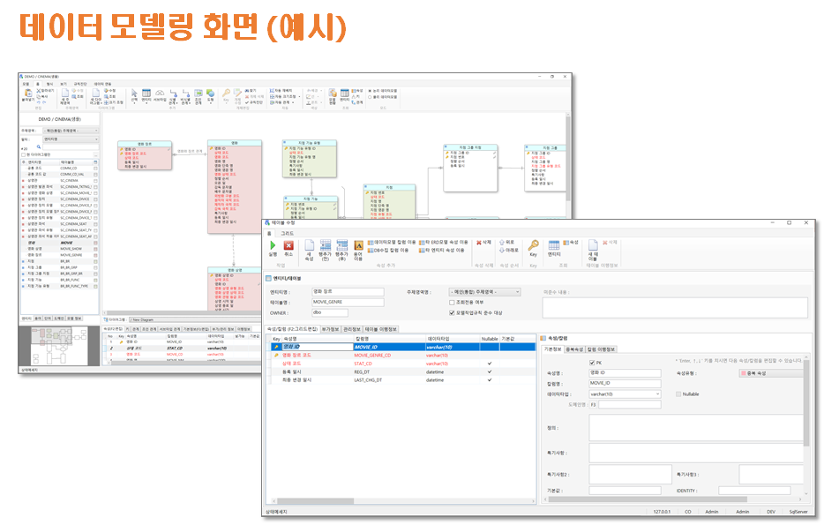This screenshot has width=824, height=525.
Task: Select MOVIE_GENRE_CD row in attribute grid
Action: 403,356
